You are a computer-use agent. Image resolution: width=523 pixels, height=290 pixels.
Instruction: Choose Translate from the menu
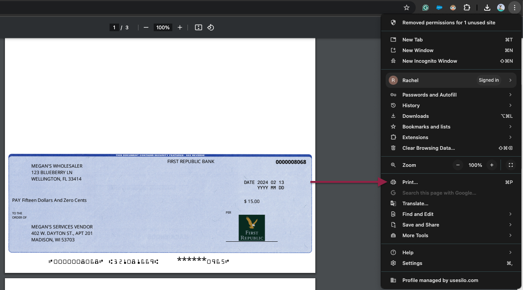[451, 203]
